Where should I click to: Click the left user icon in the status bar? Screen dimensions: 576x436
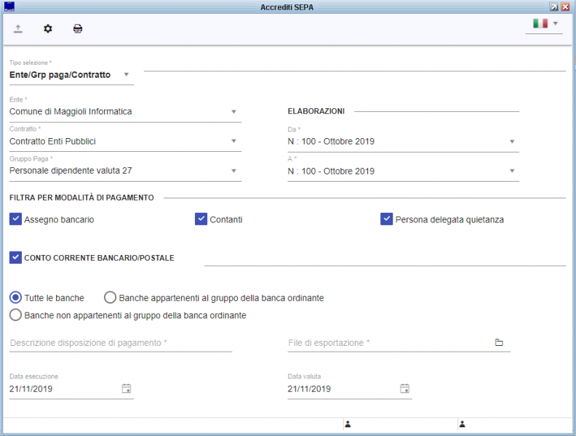[x=348, y=424]
